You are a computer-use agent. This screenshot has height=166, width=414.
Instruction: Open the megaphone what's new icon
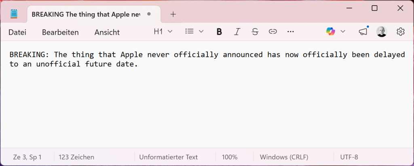click(363, 32)
